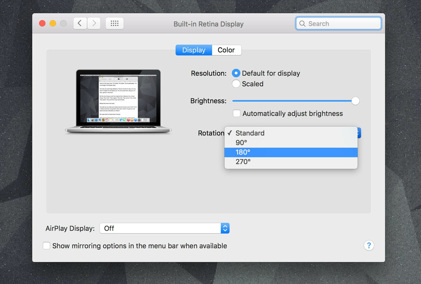Focus the Search input field

(x=339, y=24)
